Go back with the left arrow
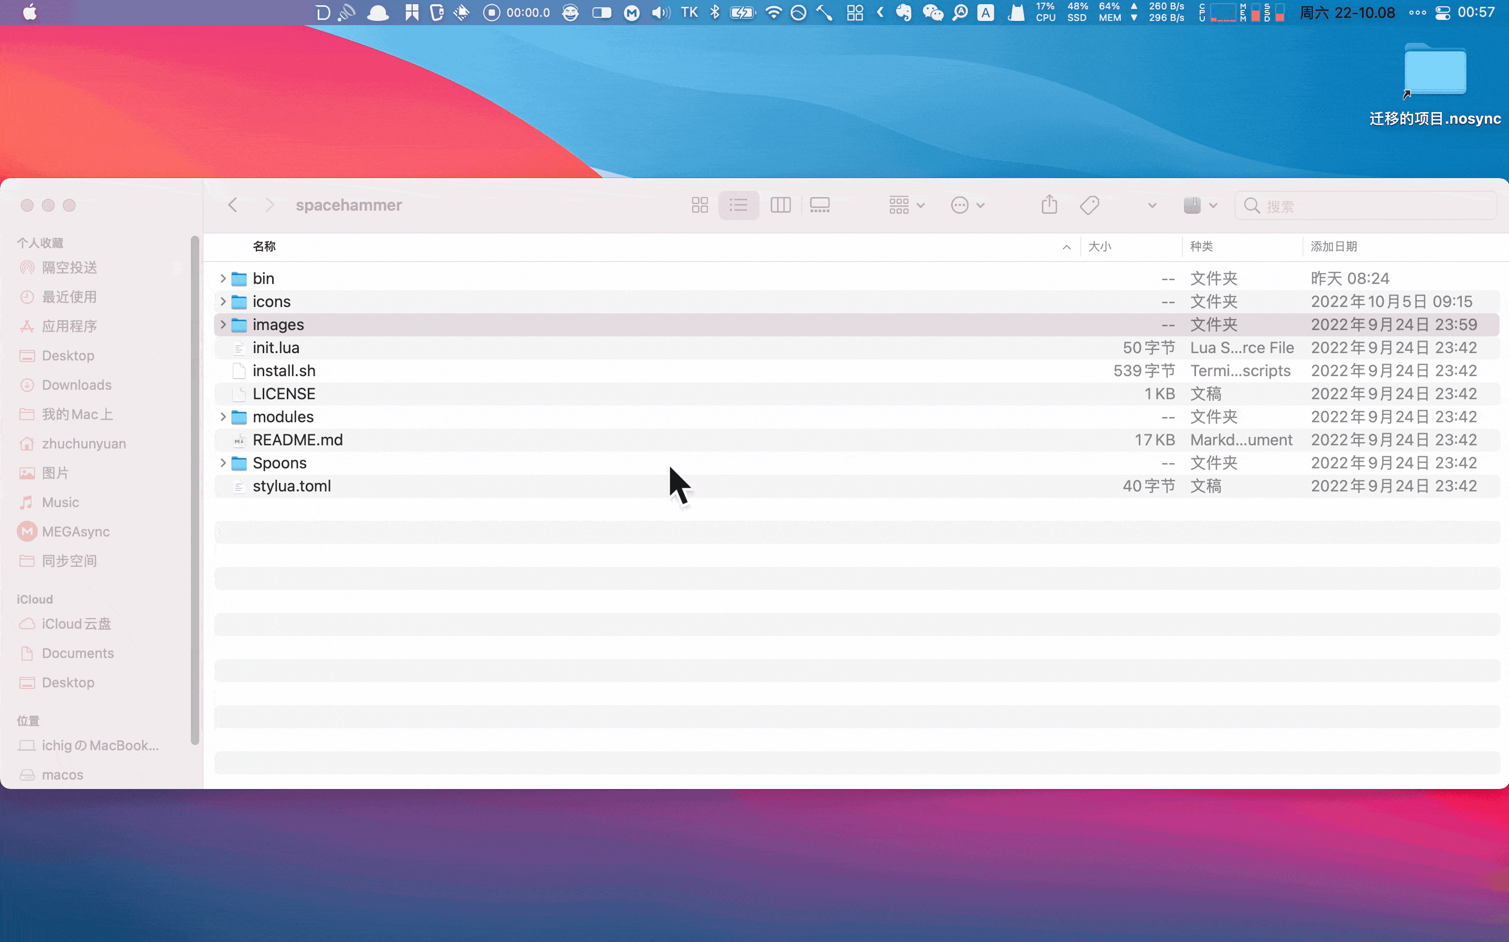The width and height of the screenshot is (1509, 942). [x=232, y=205]
